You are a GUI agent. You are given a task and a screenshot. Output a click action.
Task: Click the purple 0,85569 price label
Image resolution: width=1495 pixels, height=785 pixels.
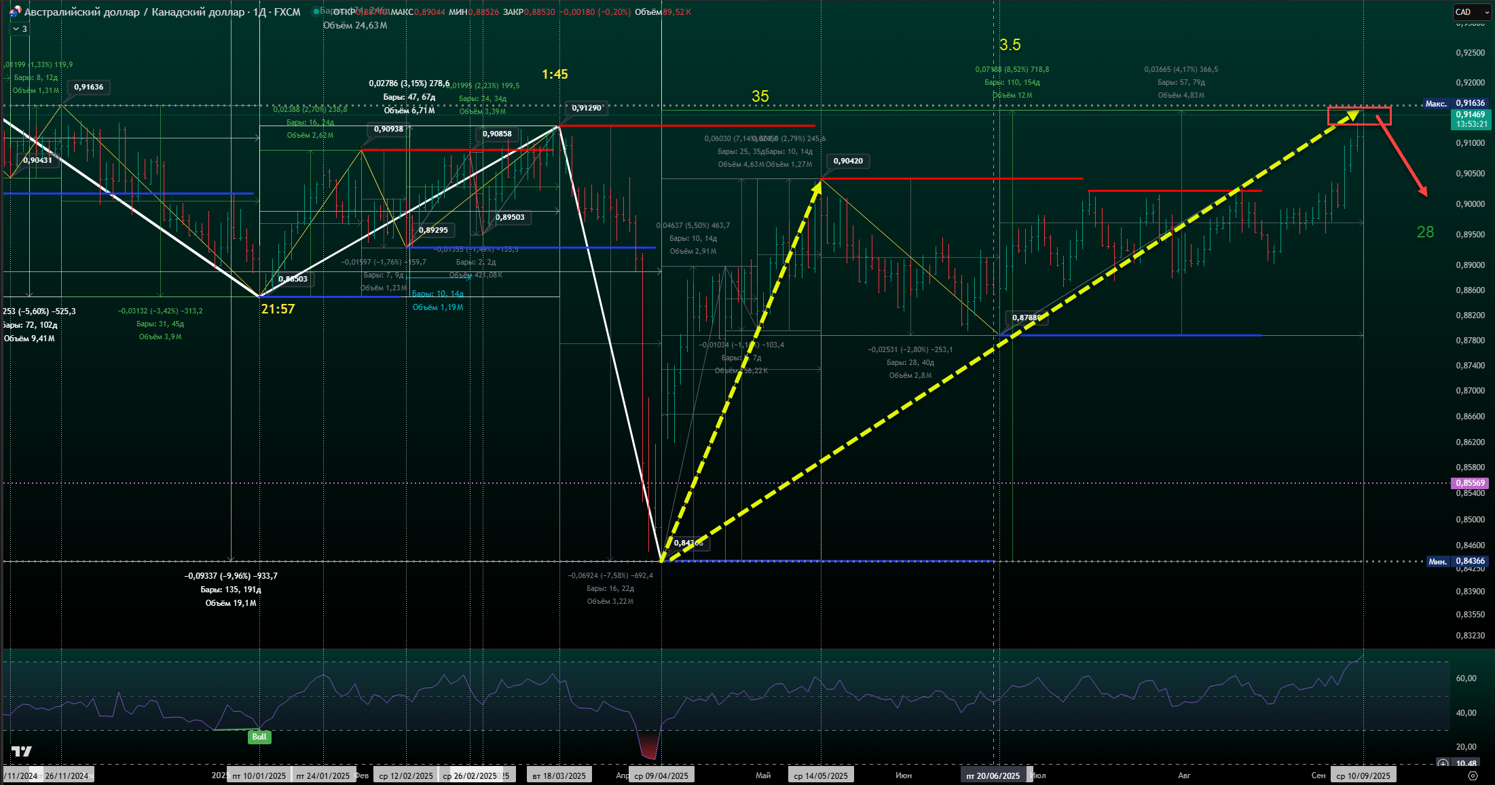pos(1470,483)
